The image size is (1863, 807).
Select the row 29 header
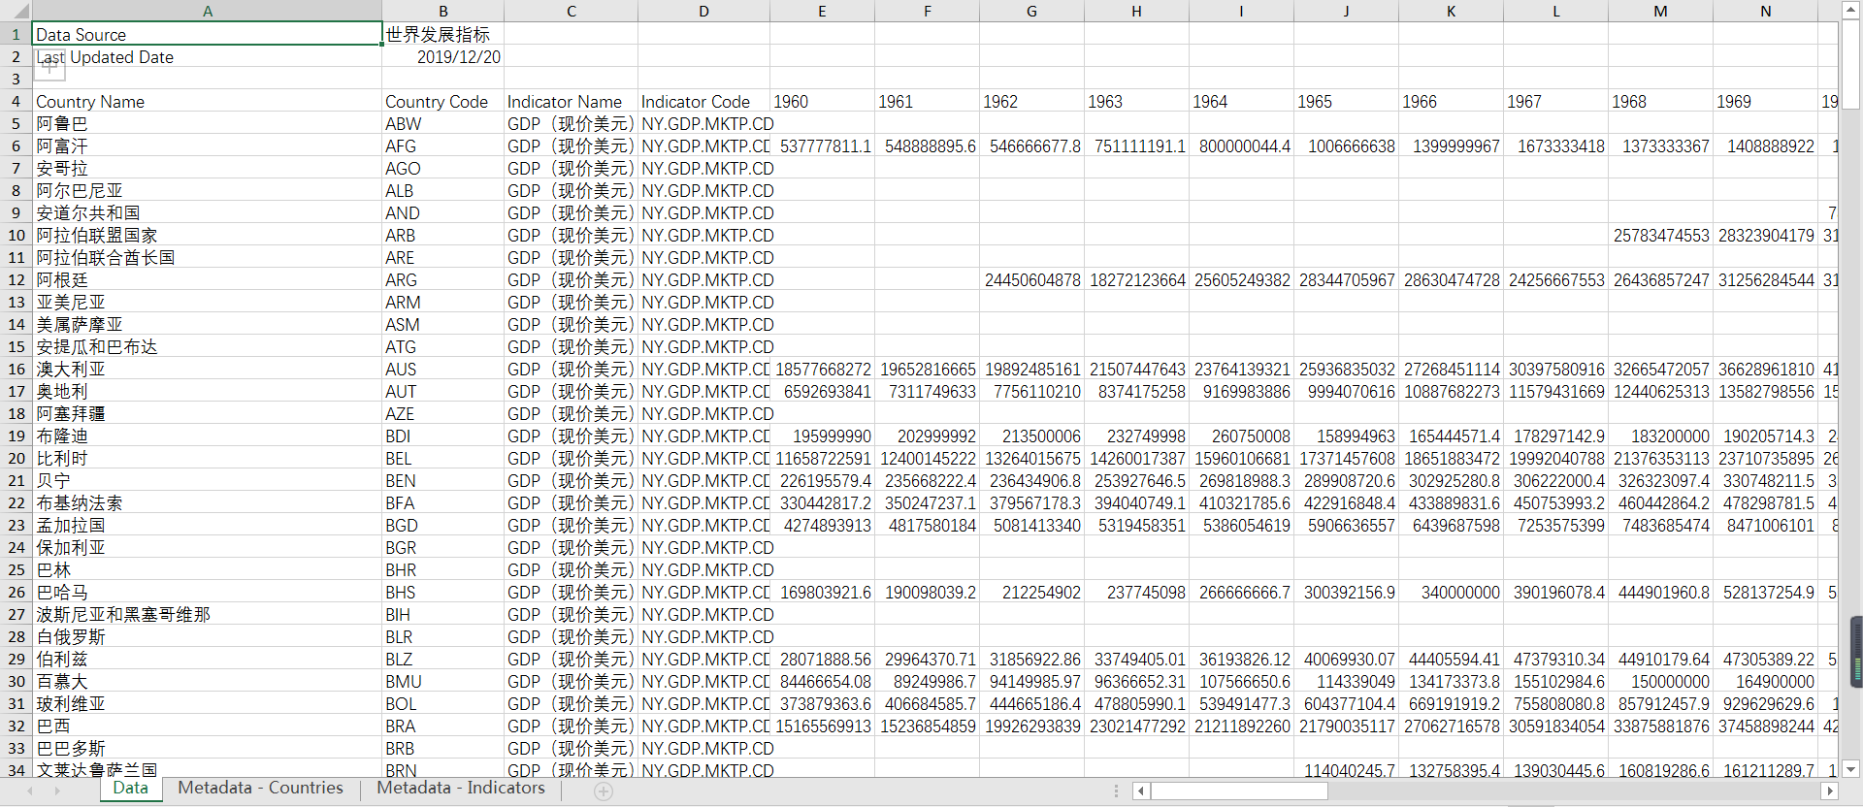pyautogui.click(x=16, y=660)
